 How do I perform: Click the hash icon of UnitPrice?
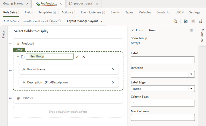click(x=18, y=98)
